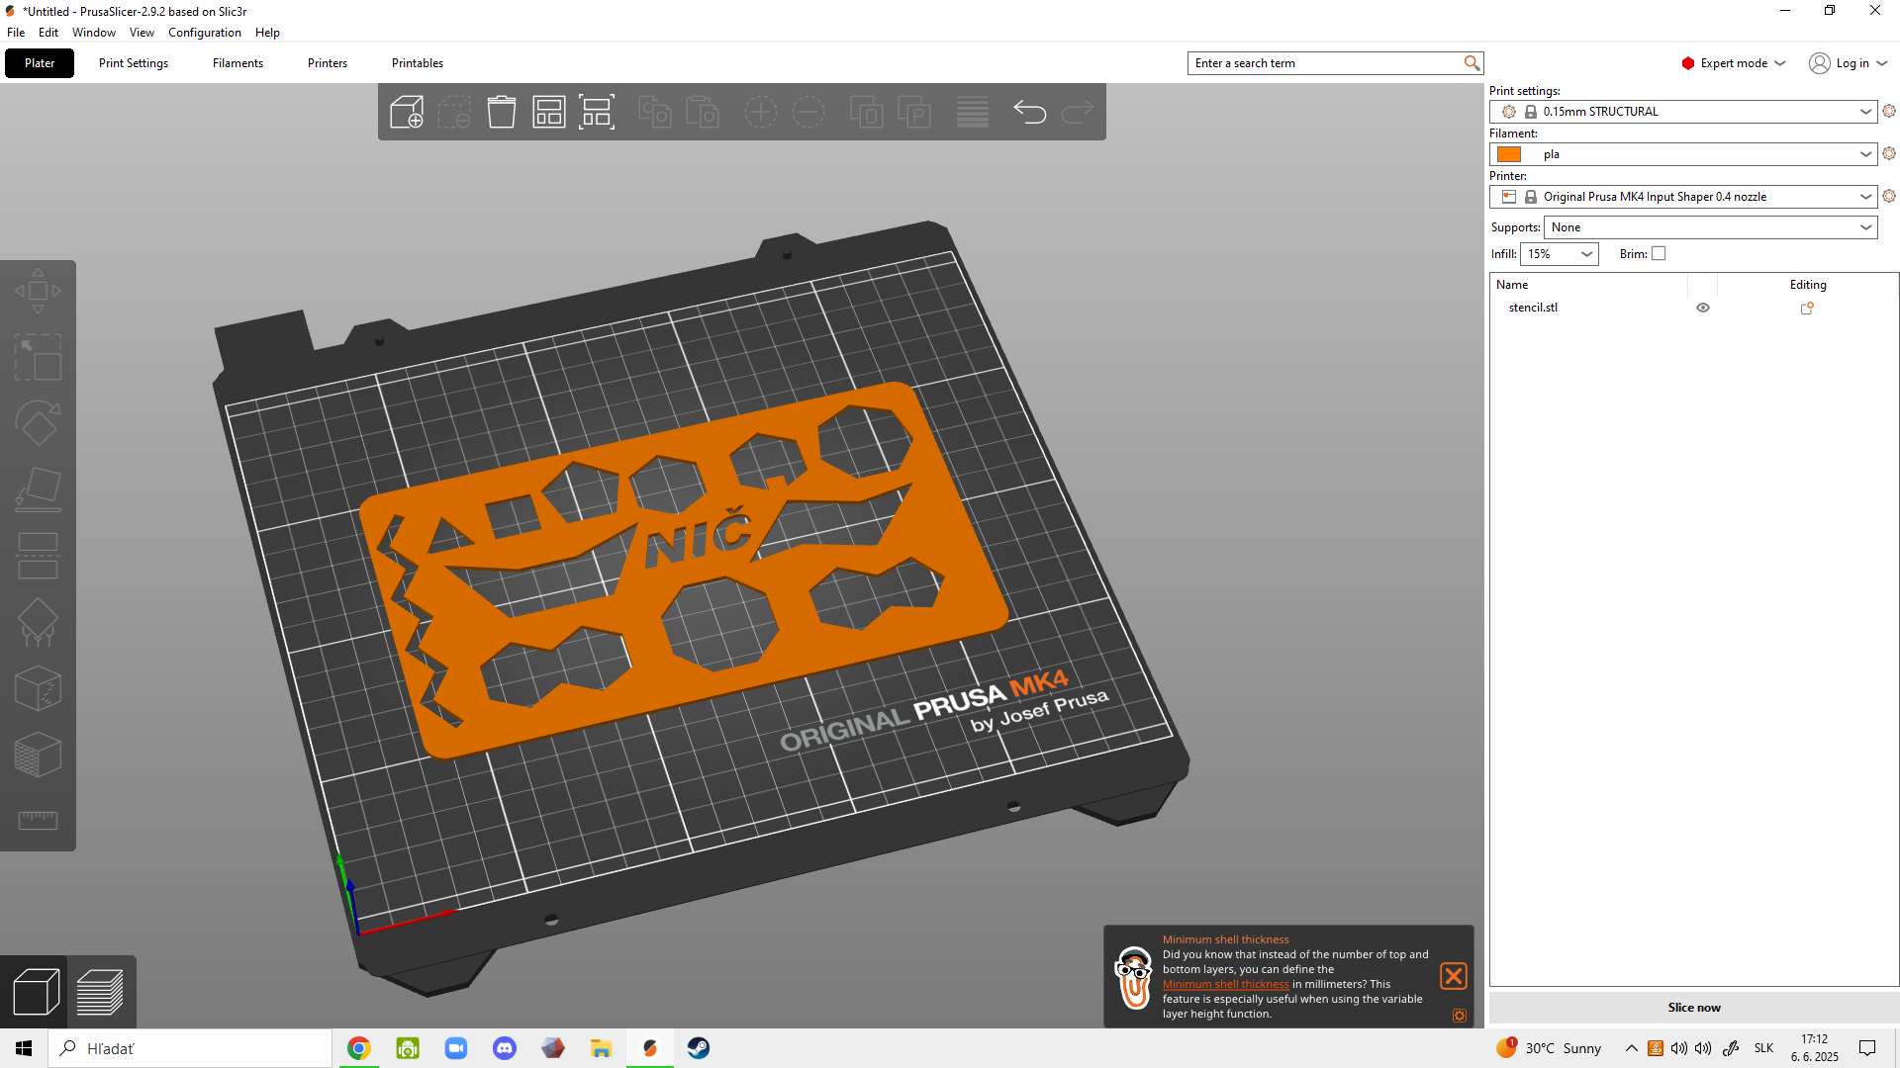1900x1068 pixels.
Task: Select the Multimaterial painting cube tool
Action: (x=38, y=755)
